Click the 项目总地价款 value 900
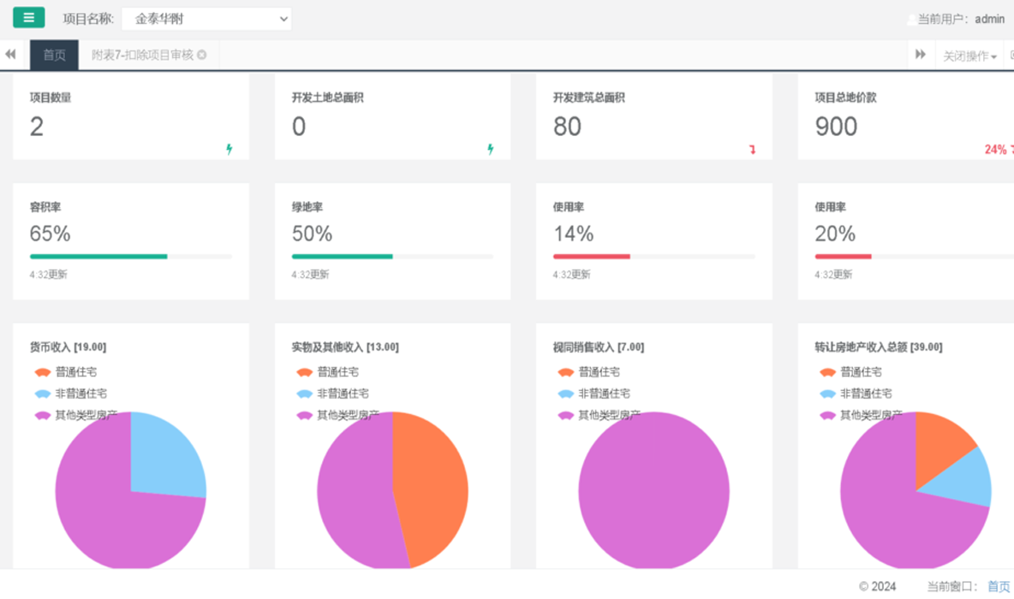This screenshot has width=1014, height=599. 836,126
